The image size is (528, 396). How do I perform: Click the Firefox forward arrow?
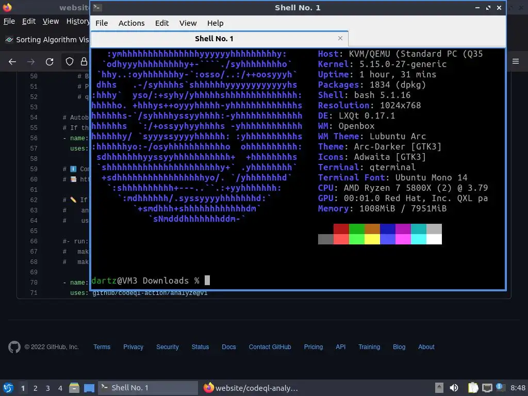coord(31,62)
